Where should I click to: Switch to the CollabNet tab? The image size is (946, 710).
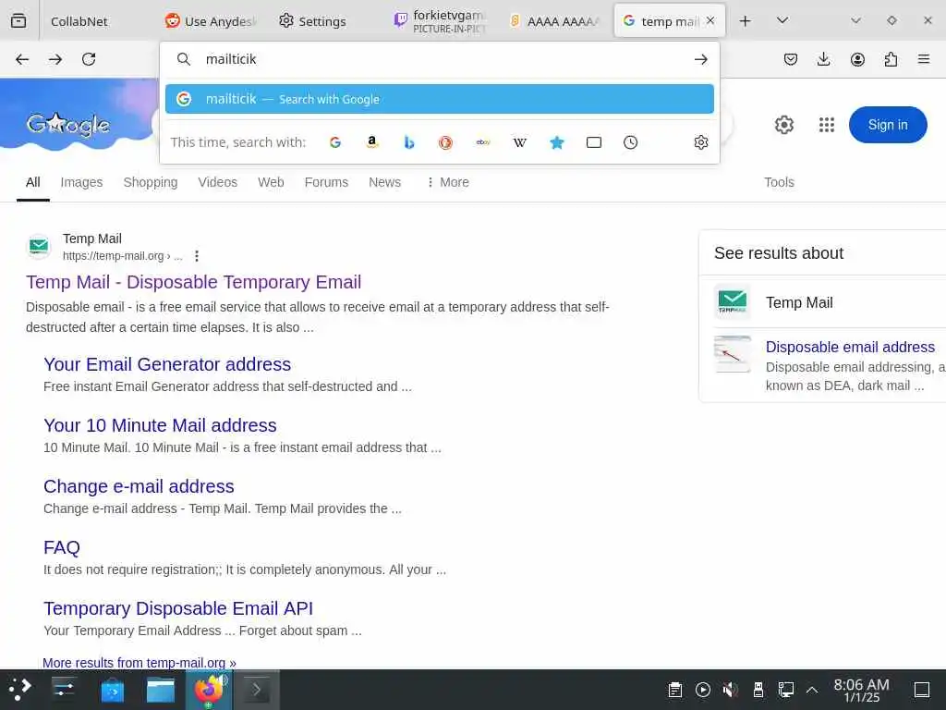point(79,21)
